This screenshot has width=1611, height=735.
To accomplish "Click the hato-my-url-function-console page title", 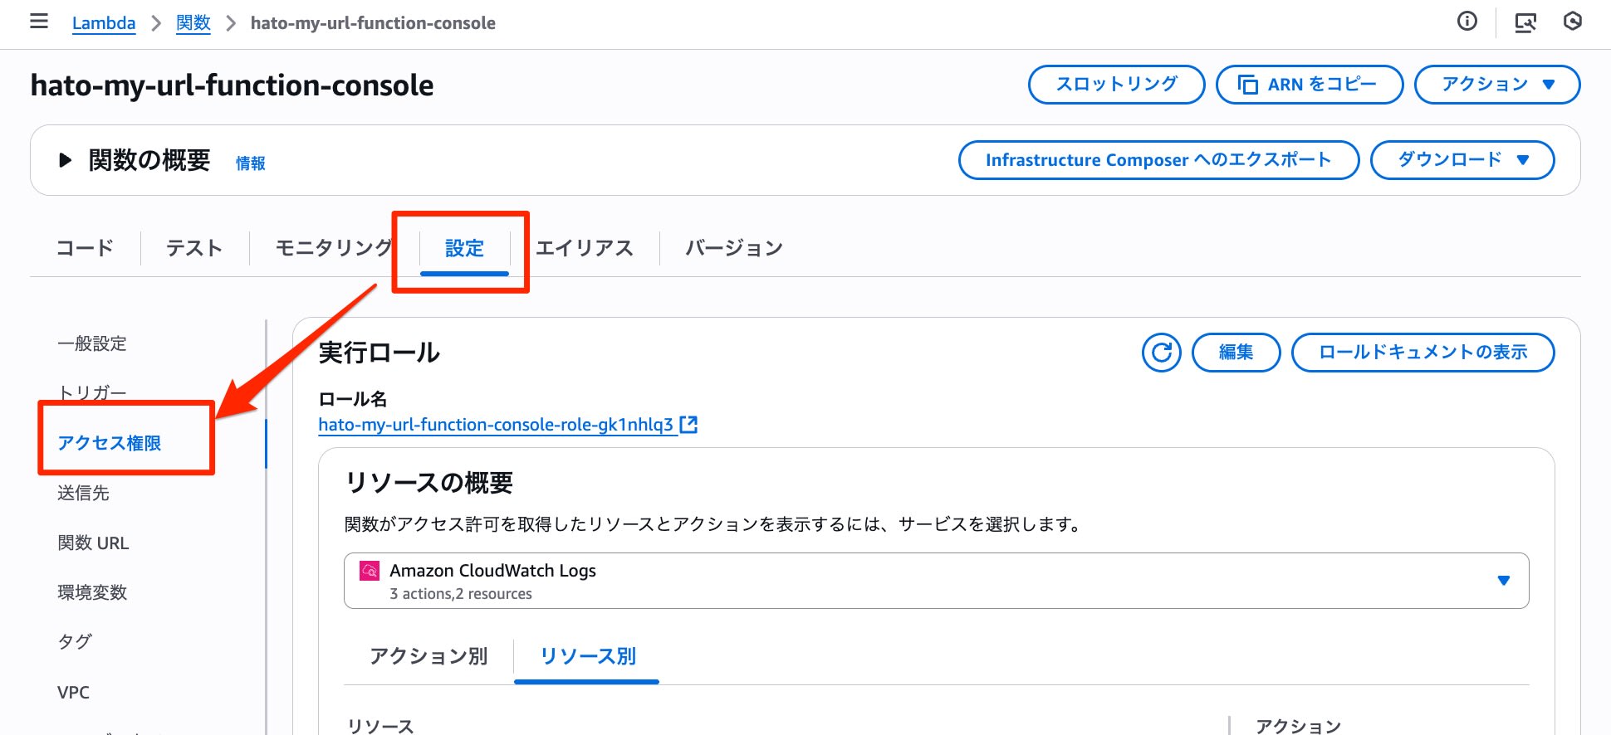I will 232,85.
